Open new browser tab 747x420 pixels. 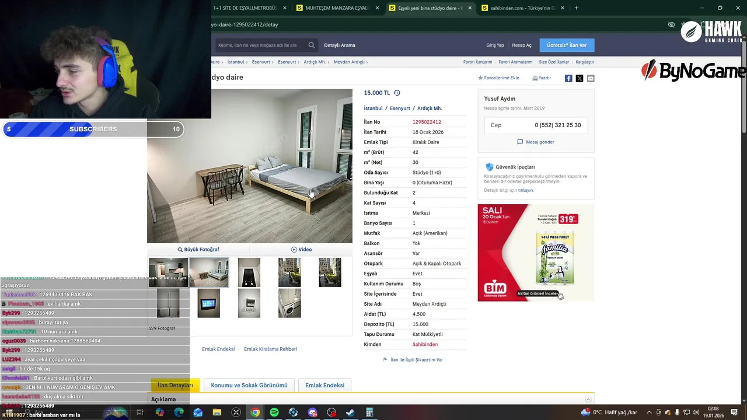(x=577, y=8)
